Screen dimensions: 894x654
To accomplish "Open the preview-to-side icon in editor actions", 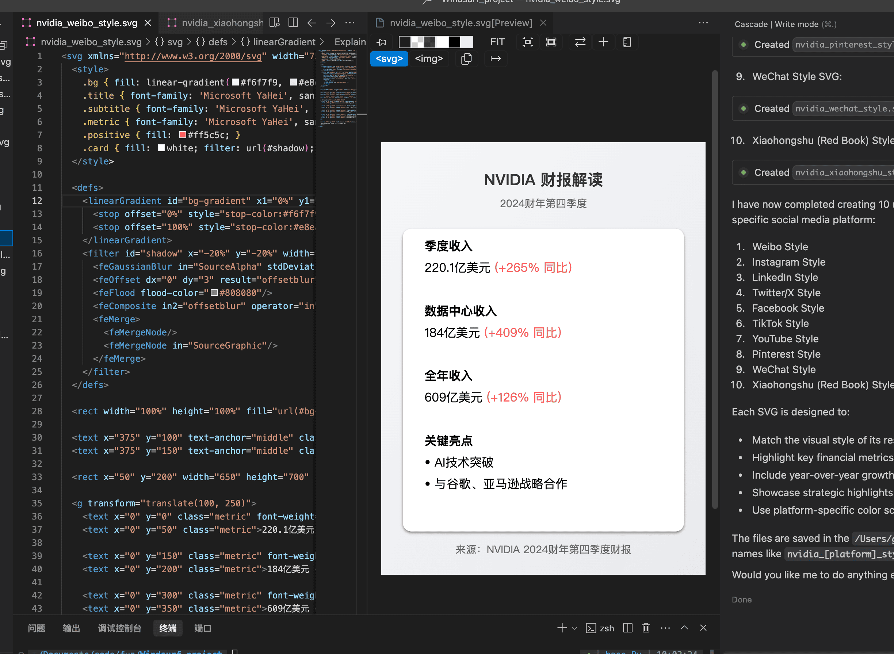I will (x=274, y=23).
